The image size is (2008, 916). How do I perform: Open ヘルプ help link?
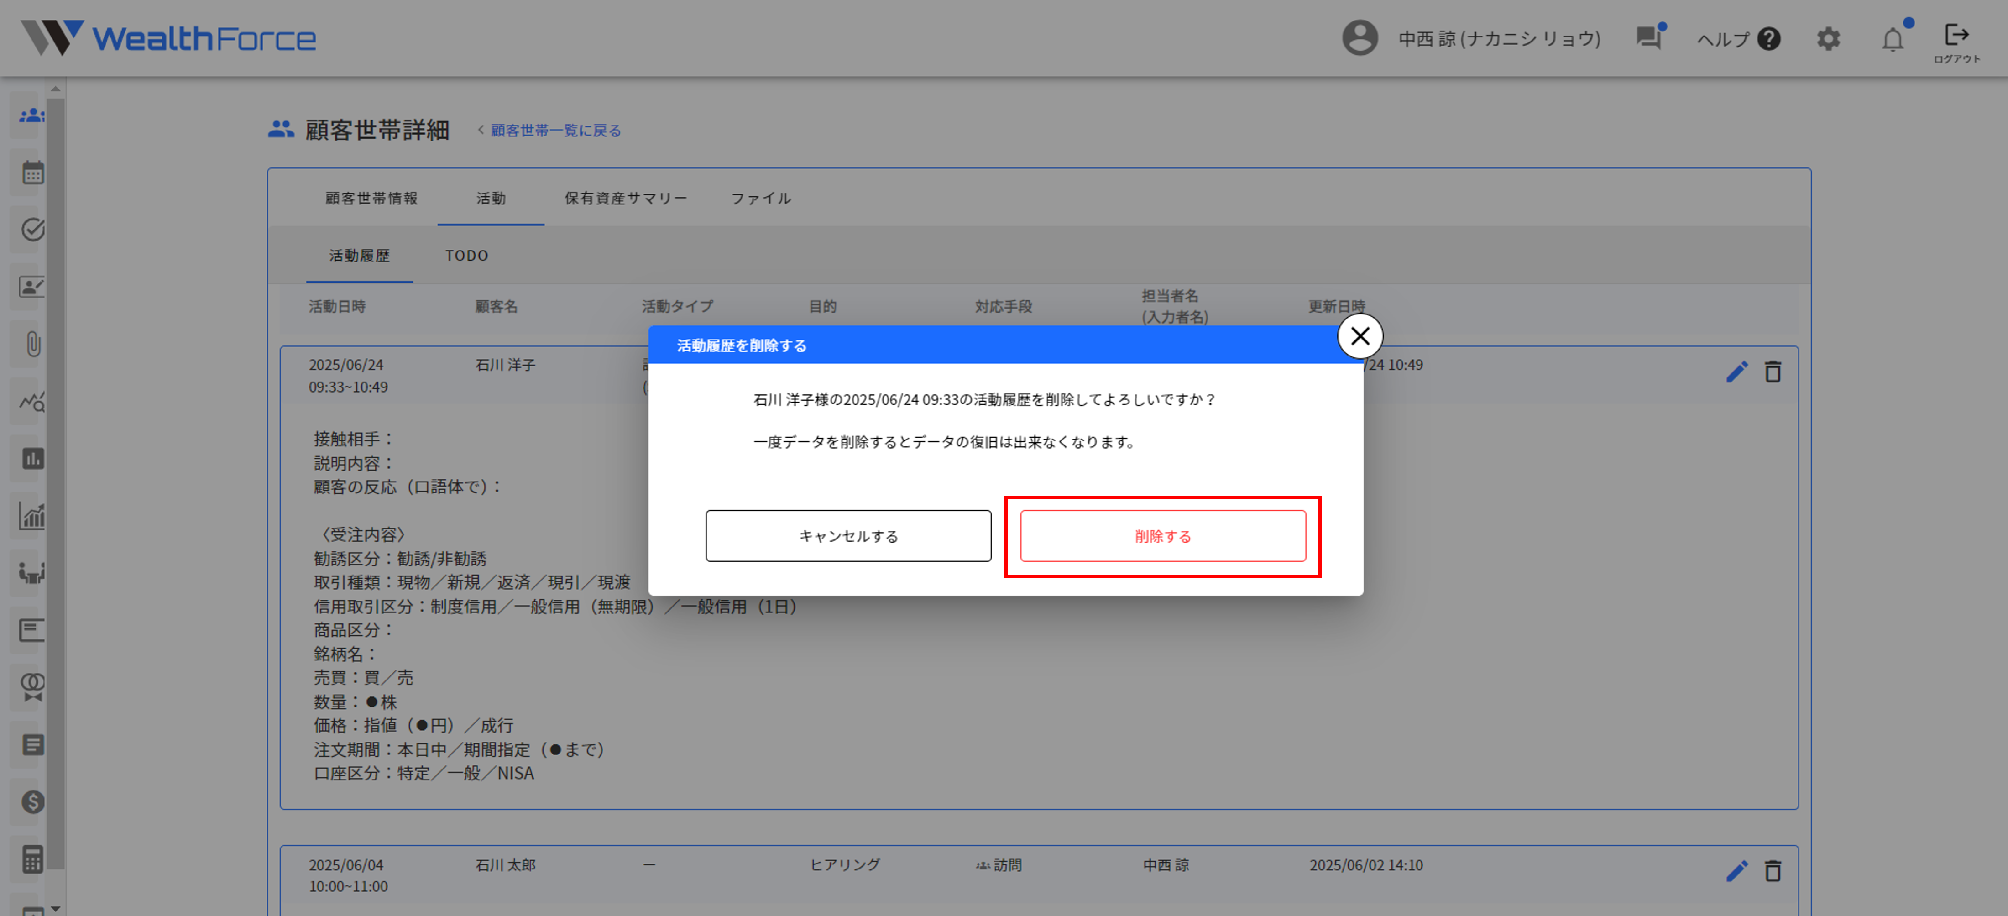(x=1738, y=38)
